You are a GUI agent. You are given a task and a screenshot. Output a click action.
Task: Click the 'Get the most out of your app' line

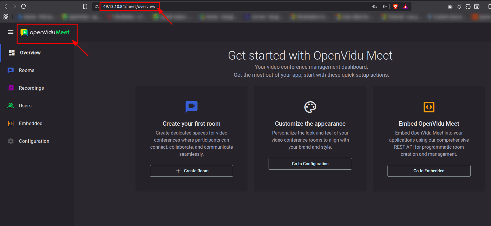(311, 75)
